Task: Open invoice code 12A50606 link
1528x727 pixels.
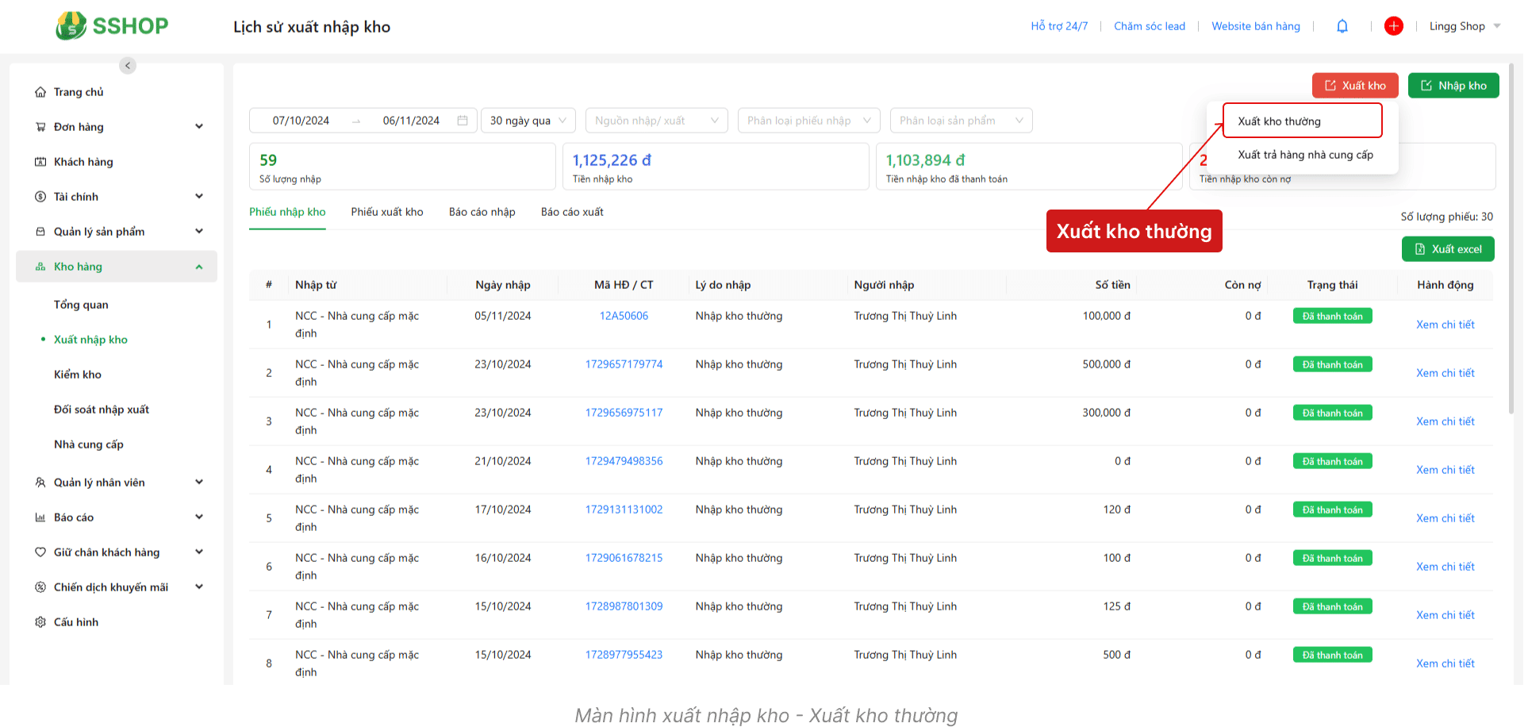Action: pyautogui.click(x=624, y=316)
